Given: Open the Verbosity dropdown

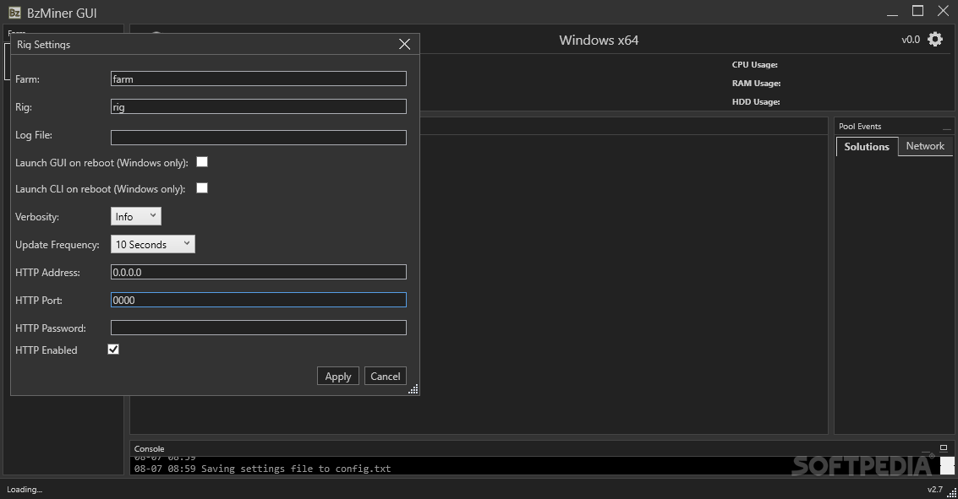Looking at the screenshot, I should [135, 216].
